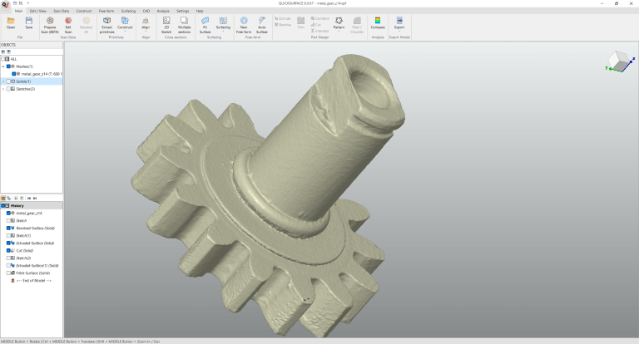Open the Help ribbon tab
Viewport: 639px width, 344px height.
tap(200, 11)
